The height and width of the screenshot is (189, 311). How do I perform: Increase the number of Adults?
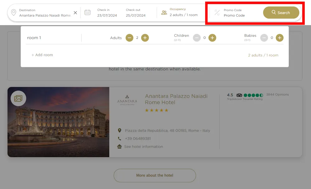145,38
